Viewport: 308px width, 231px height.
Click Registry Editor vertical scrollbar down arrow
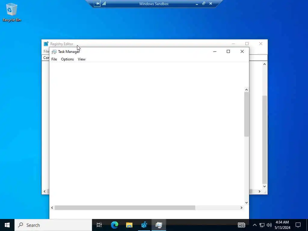[x=264, y=186]
